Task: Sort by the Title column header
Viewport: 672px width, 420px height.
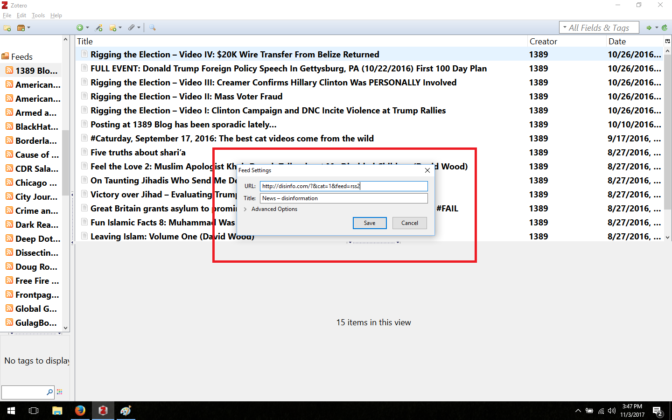Action: [301, 42]
